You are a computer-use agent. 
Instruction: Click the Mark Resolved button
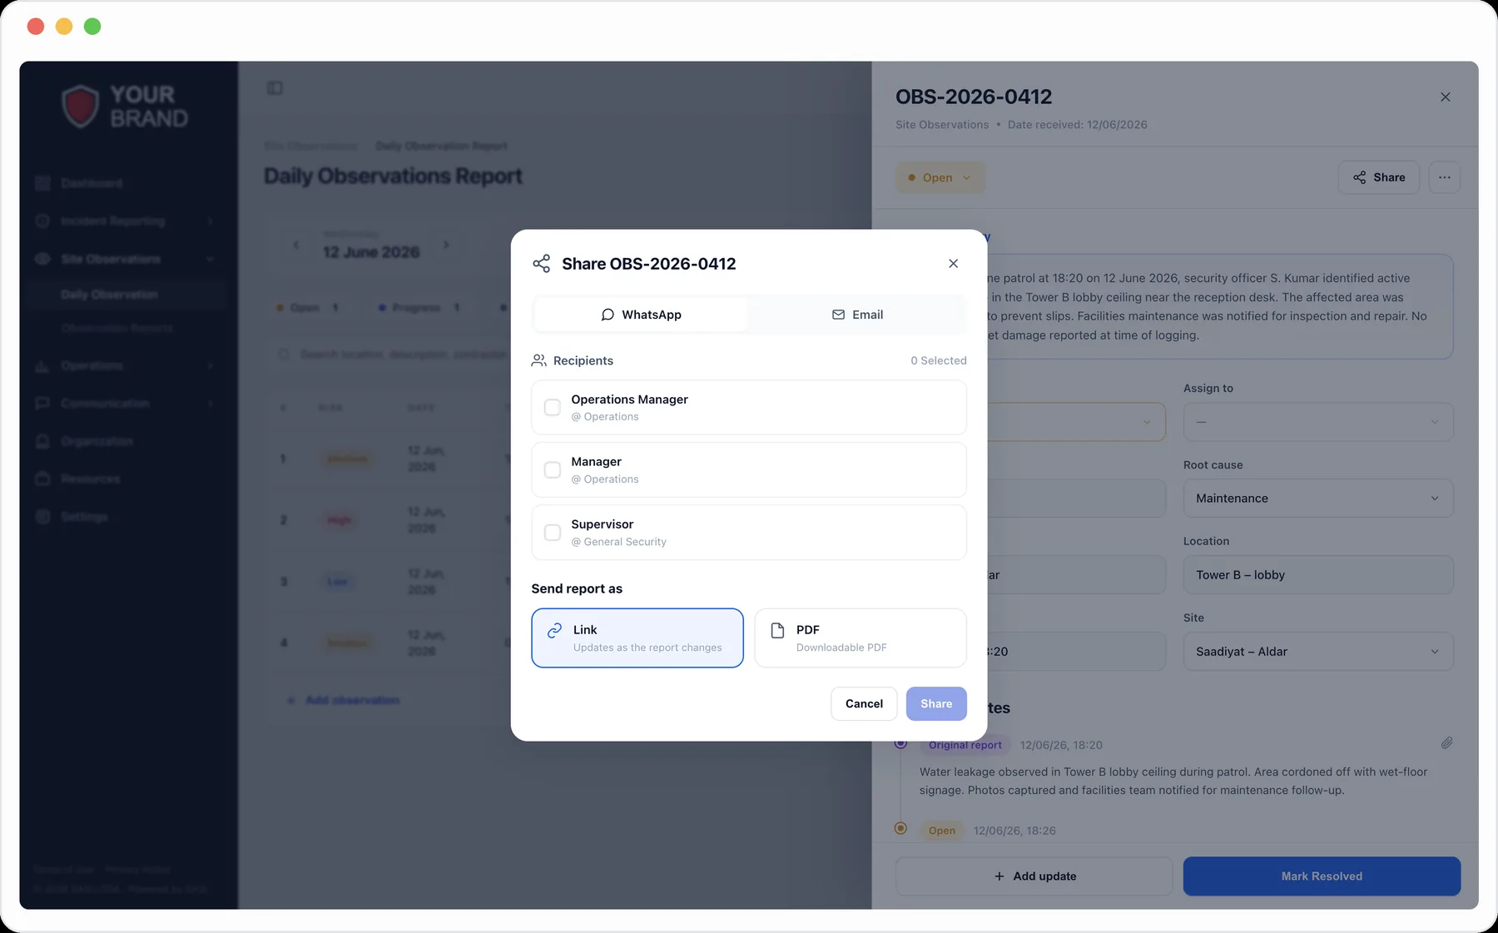click(1322, 876)
